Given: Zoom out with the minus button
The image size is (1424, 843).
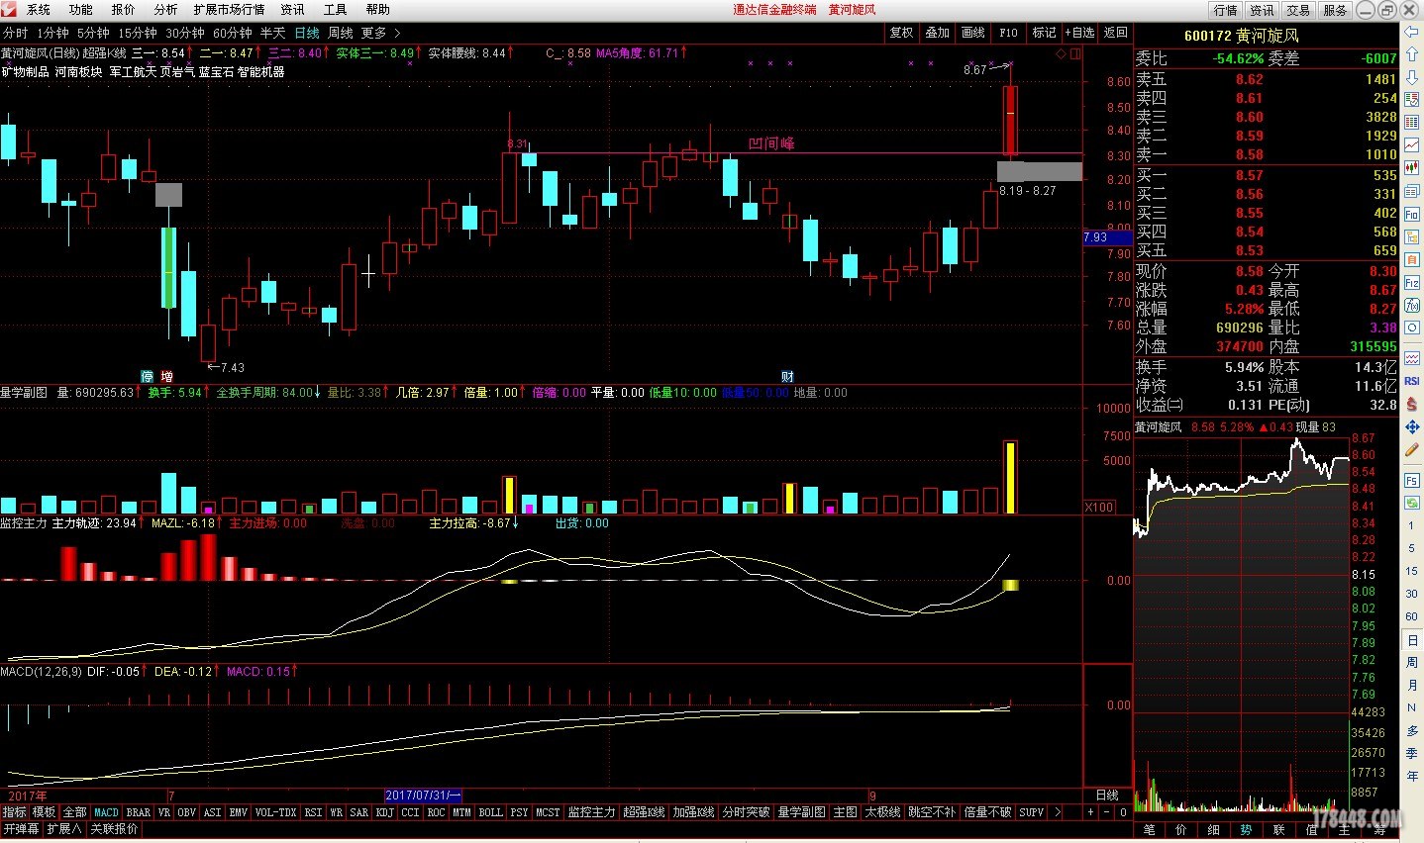Looking at the screenshot, I should [1107, 812].
